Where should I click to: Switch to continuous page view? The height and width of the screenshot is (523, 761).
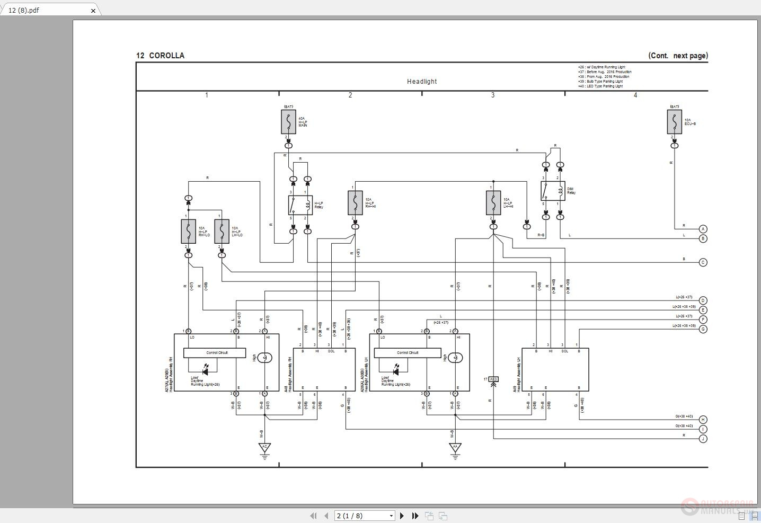(755, 516)
